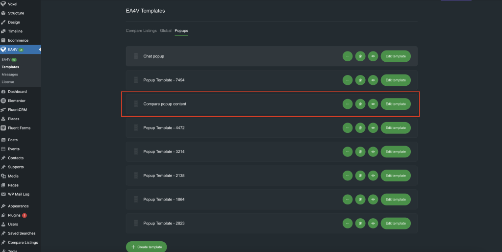
Task: Toggle eye preview for Chat popup
Action: 373,56
